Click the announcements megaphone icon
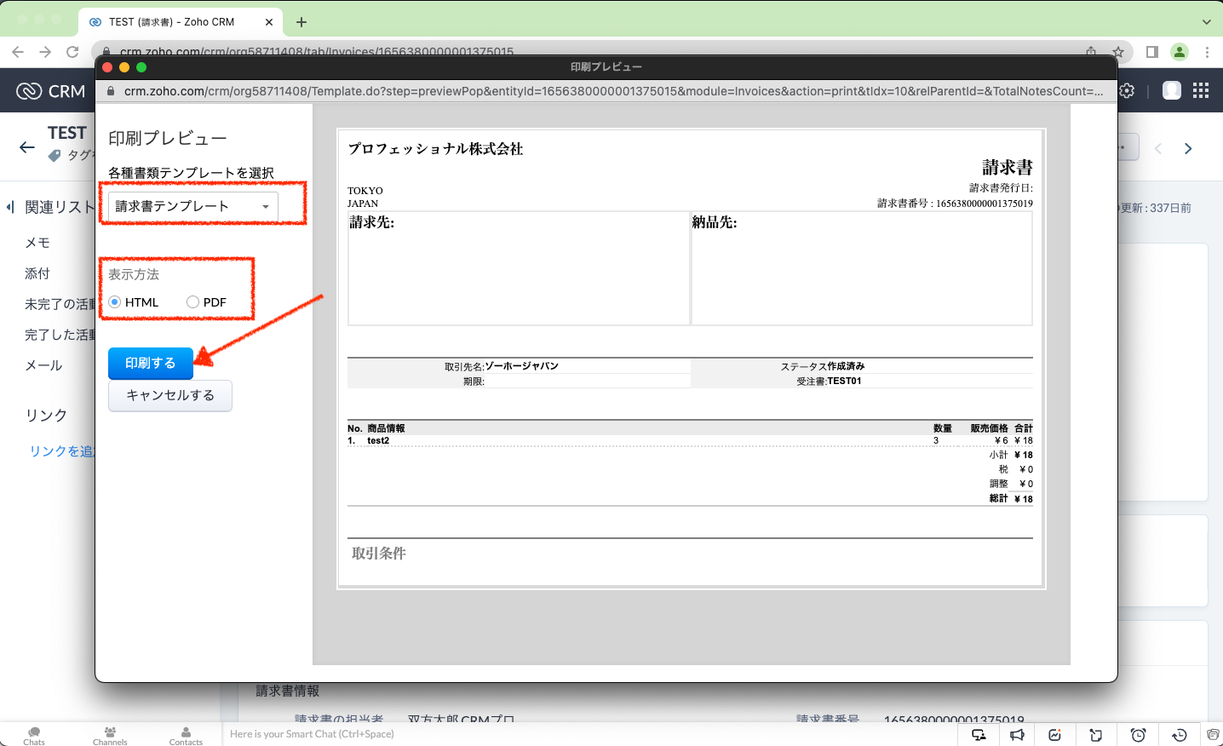The height and width of the screenshot is (746, 1223). point(1017,735)
